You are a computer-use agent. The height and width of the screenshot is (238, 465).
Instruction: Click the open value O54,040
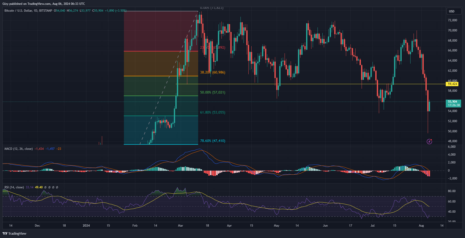60,11
